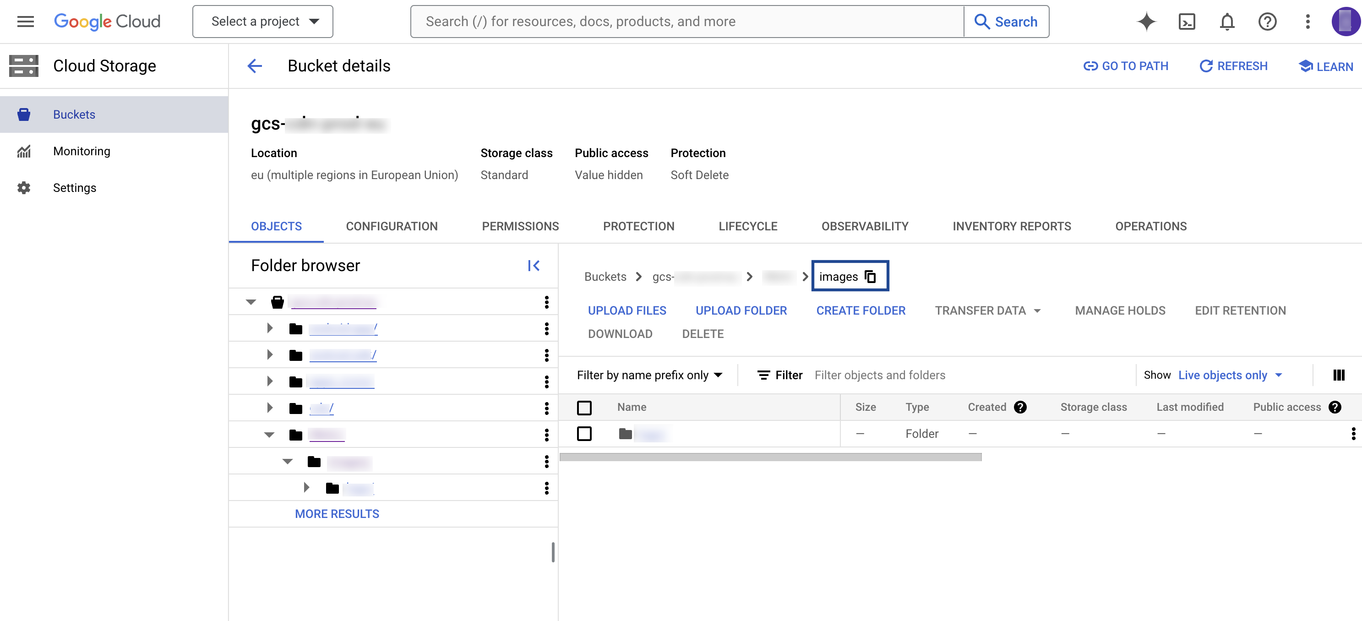The image size is (1362, 621).
Task: Check the folder row checkbox
Action: coord(584,433)
